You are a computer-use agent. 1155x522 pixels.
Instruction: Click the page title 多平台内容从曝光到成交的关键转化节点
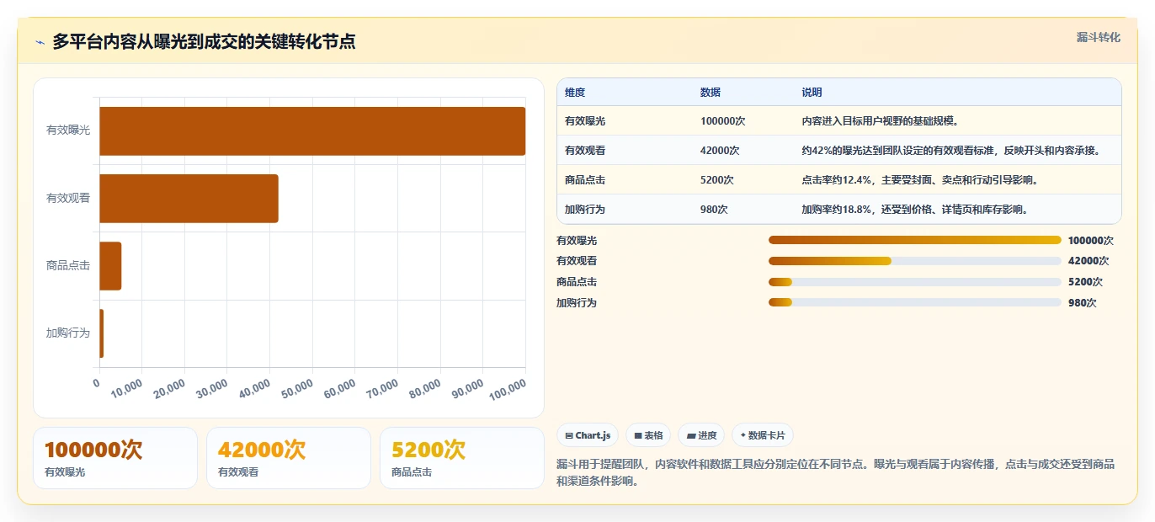(204, 41)
